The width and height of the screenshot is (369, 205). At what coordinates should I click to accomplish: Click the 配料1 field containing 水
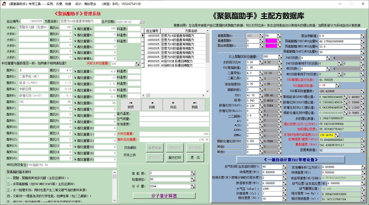point(33,70)
